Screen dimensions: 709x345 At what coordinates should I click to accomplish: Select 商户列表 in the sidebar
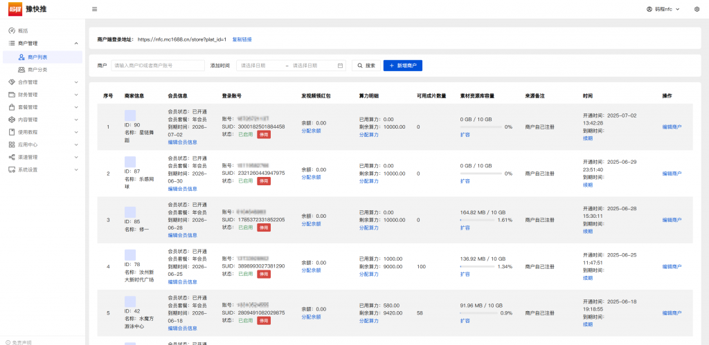point(37,57)
